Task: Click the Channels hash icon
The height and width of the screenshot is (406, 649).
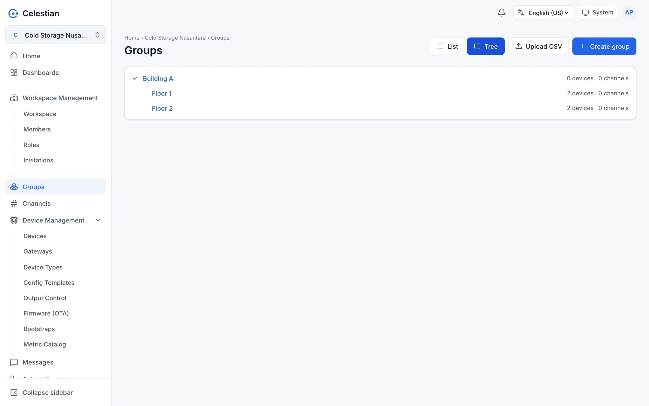Action: coord(14,204)
